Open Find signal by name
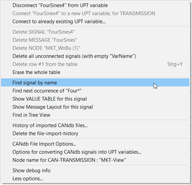The image size is (192, 185). (95, 83)
